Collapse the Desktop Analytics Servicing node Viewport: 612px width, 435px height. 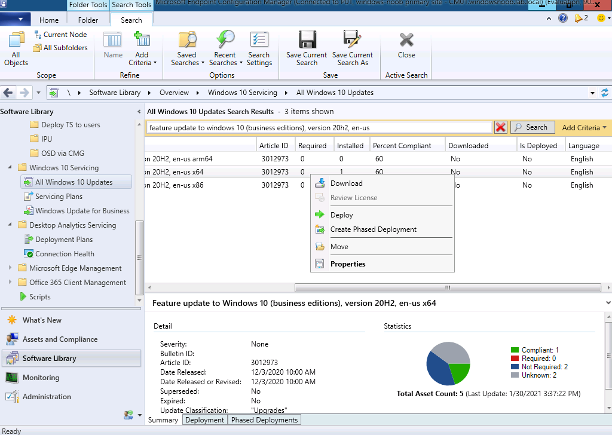10,224
